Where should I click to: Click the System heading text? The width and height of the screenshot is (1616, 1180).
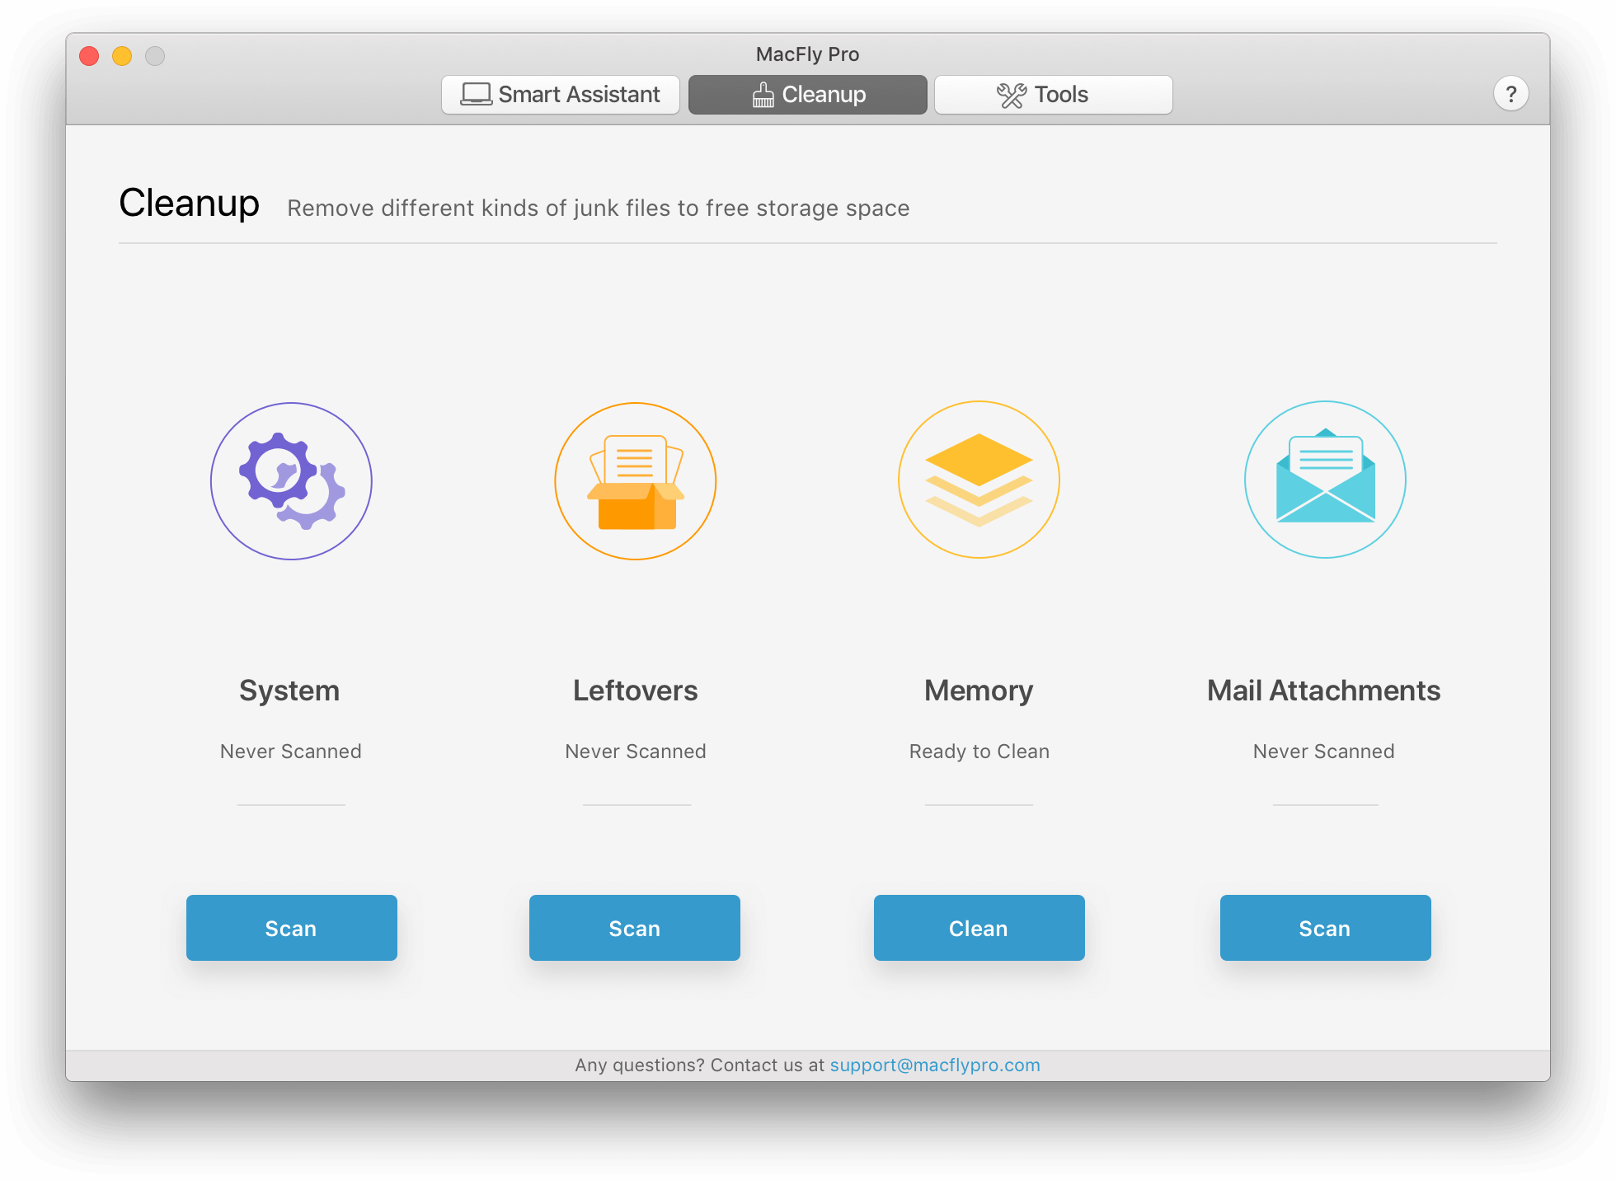coord(289,691)
